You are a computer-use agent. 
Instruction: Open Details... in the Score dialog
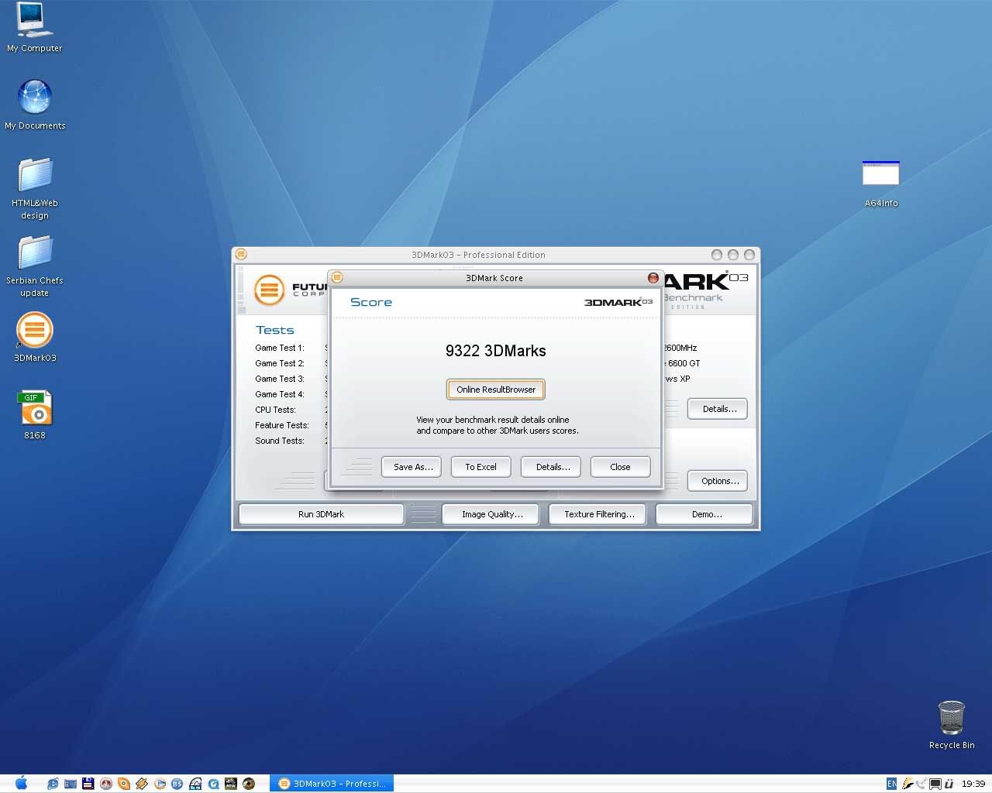point(551,467)
